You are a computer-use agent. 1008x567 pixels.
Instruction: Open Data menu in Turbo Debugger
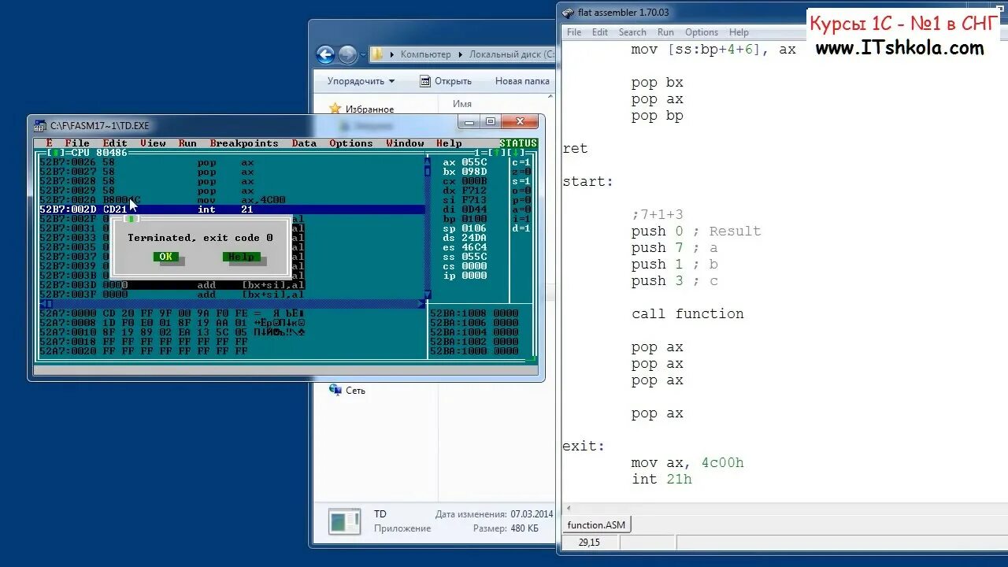(x=304, y=143)
